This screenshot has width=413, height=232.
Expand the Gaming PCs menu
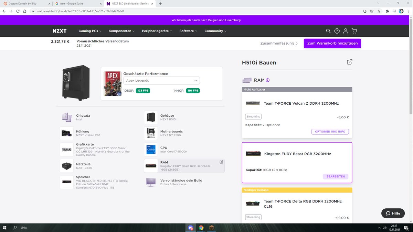[90, 31]
